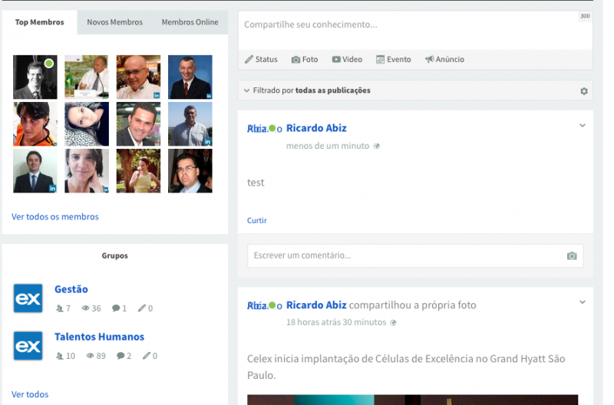614x405 pixels.
Task: Click Curtir under the test post
Action: [257, 221]
